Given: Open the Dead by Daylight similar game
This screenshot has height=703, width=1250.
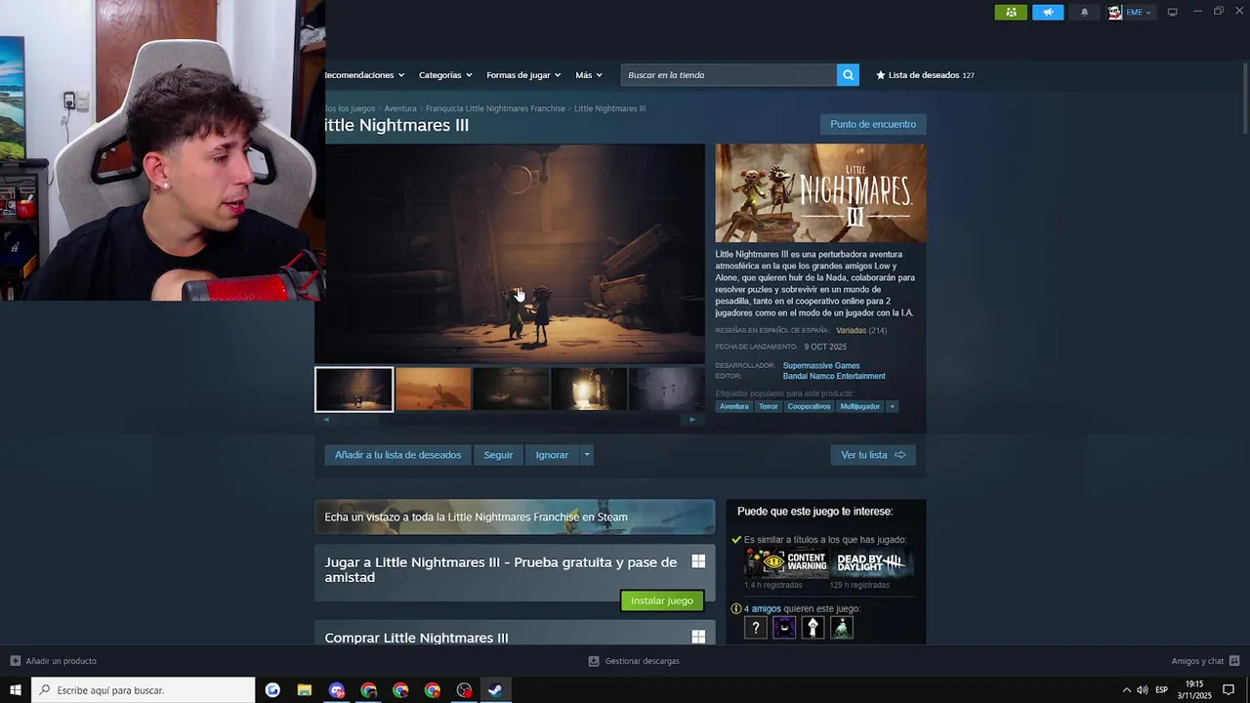Looking at the screenshot, I should pos(871,563).
